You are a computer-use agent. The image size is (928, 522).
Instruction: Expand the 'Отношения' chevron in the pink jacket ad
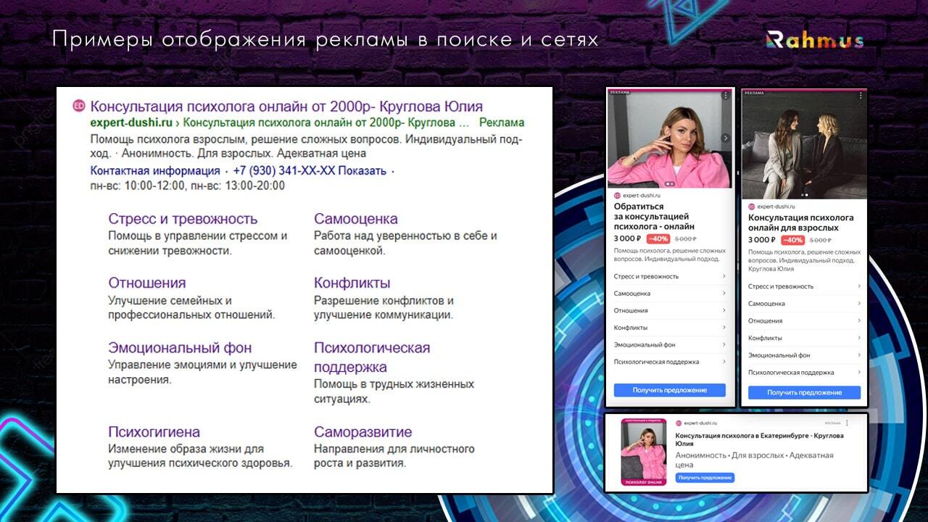click(724, 310)
